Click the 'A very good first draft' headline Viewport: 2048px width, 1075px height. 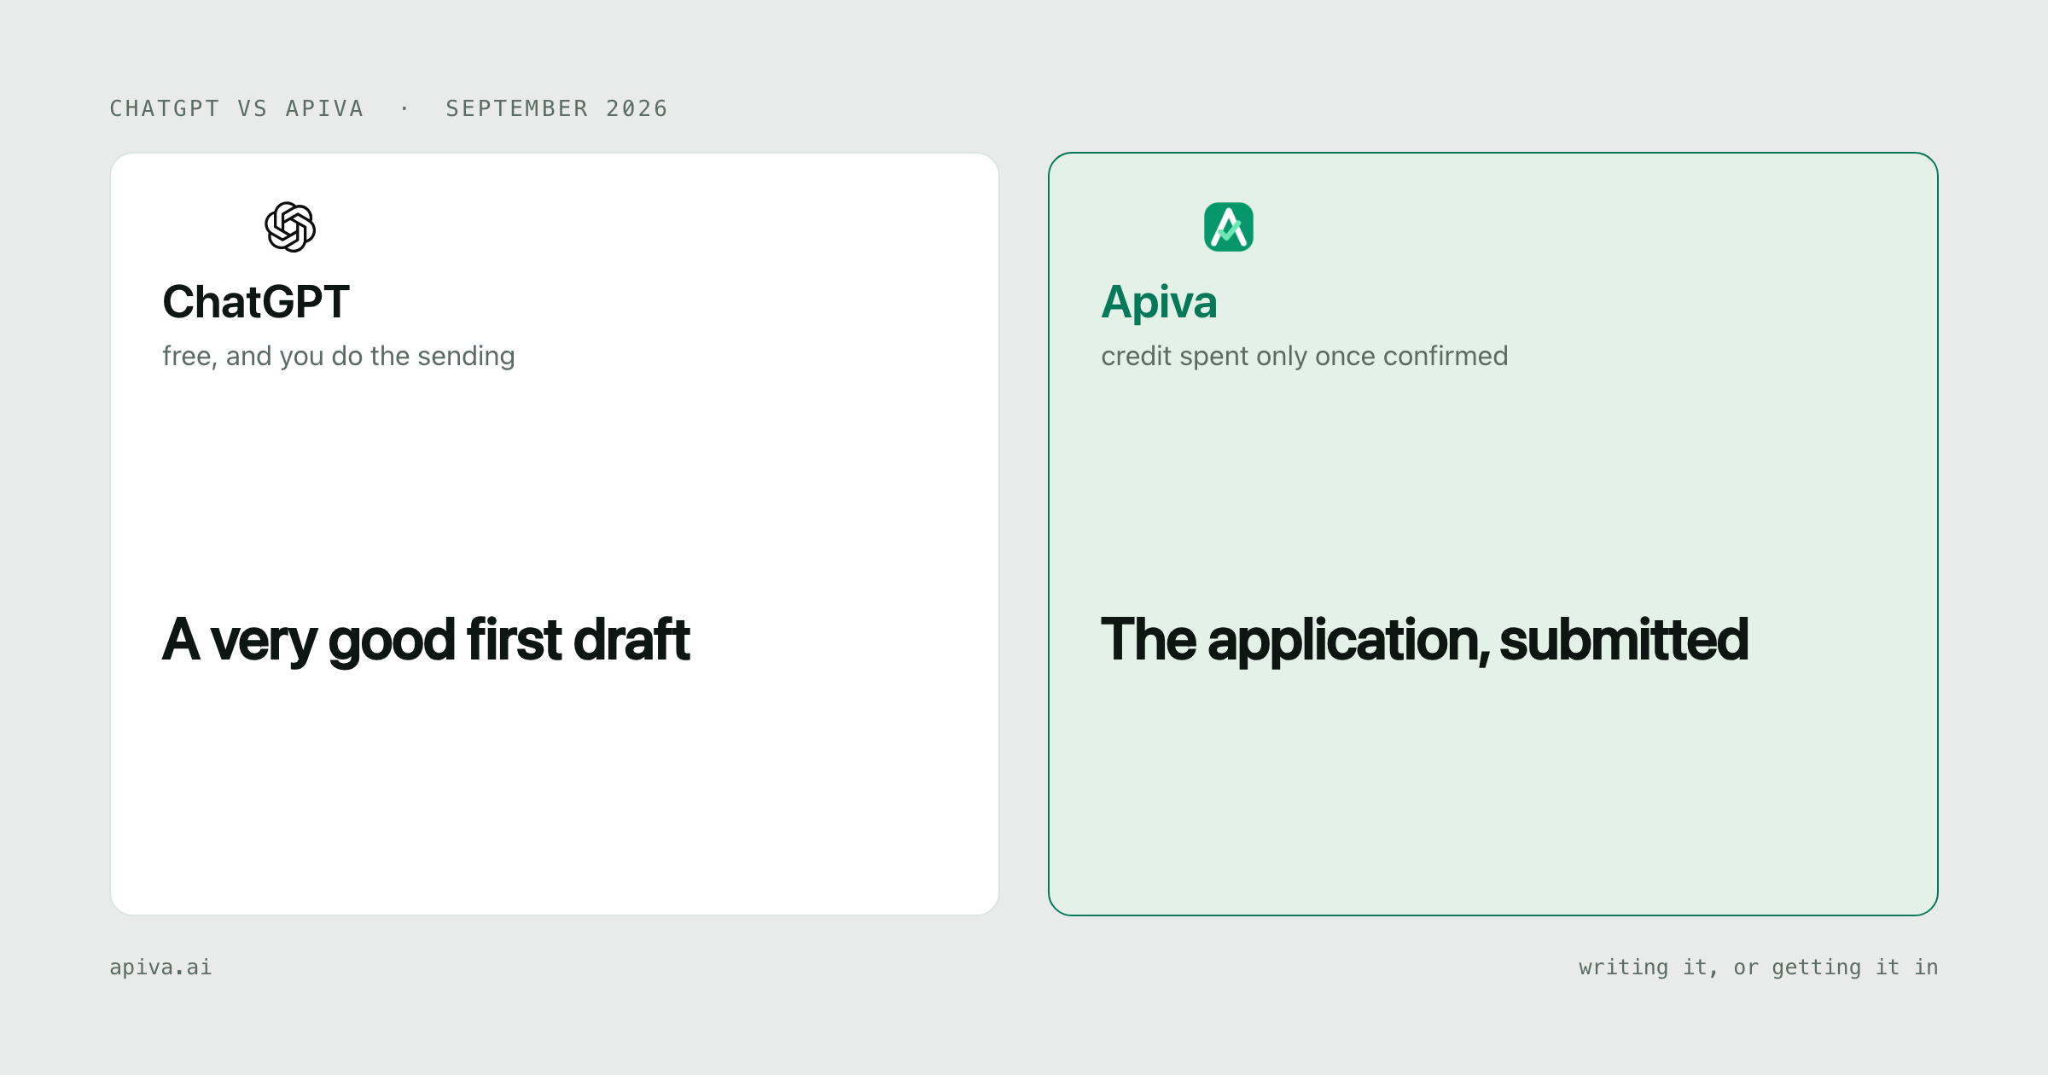pyautogui.click(x=426, y=640)
